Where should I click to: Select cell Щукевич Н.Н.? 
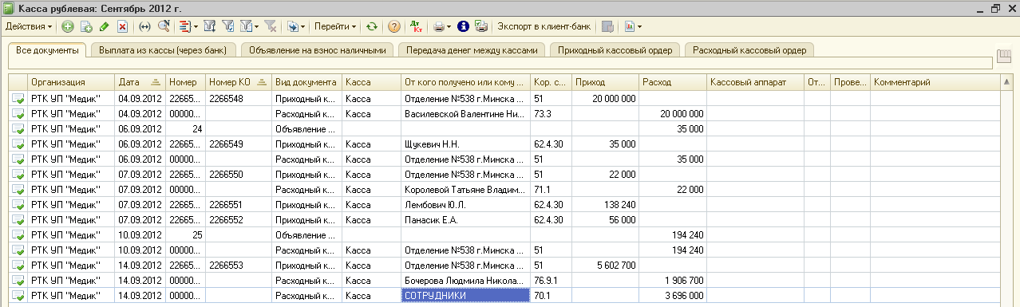pyautogui.click(x=466, y=144)
